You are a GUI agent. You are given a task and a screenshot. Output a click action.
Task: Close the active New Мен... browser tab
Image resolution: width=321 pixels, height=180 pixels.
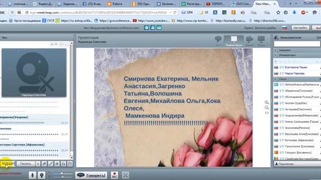(275, 4)
